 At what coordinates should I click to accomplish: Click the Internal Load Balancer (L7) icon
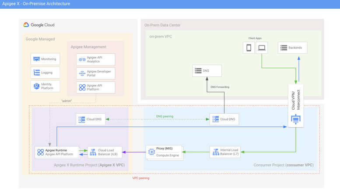point(216,152)
